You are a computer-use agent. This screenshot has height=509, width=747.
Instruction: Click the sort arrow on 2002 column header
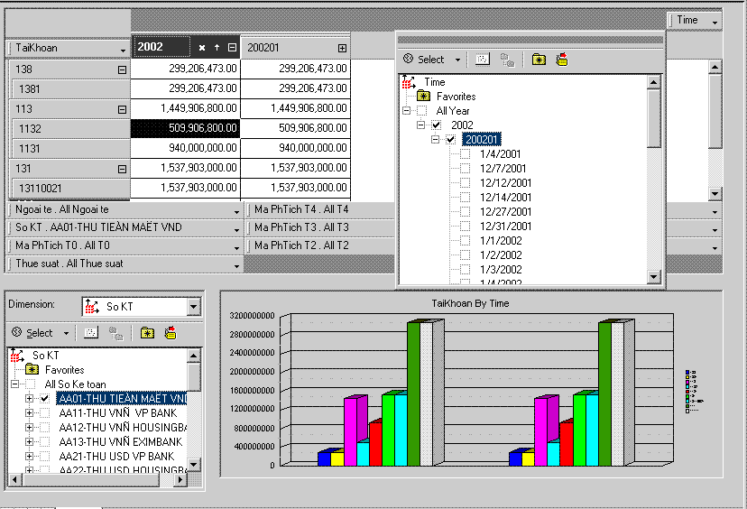(x=217, y=47)
